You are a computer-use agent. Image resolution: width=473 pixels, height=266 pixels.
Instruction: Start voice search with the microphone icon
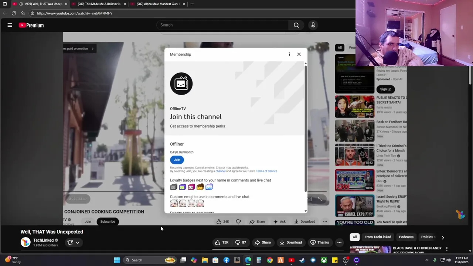point(313,25)
